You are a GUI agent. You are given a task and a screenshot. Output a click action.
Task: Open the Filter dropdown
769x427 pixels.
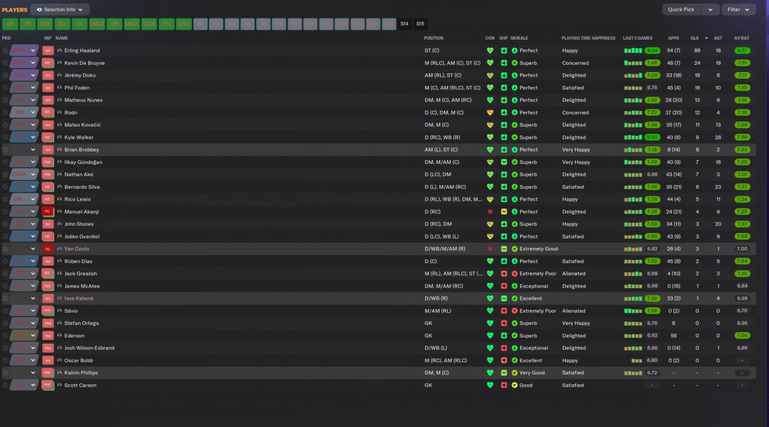(739, 10)
